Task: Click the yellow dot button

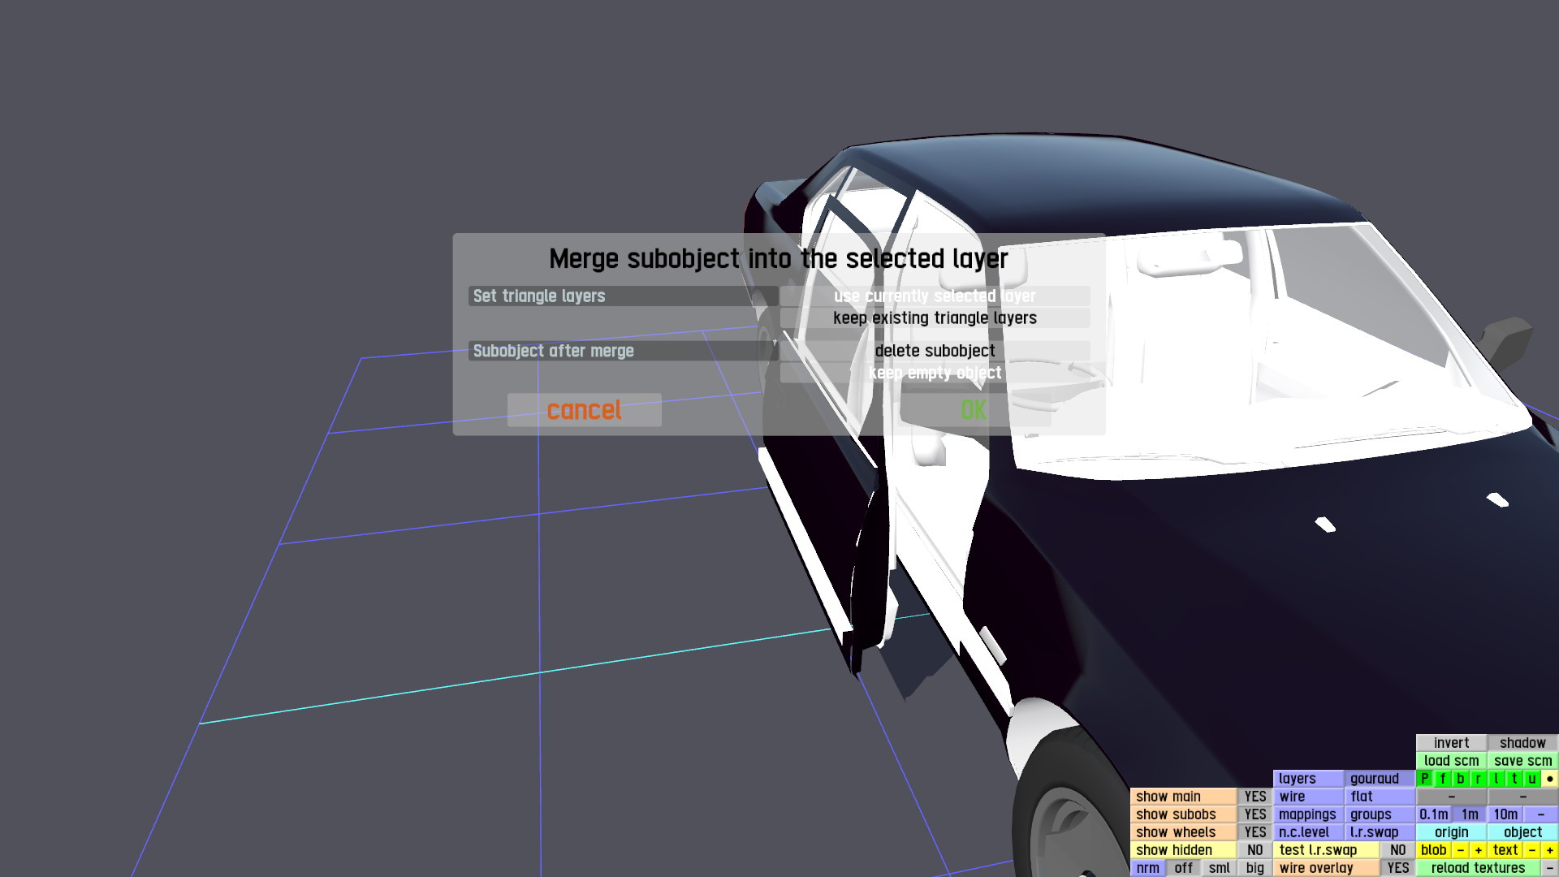Action: (x=1549, y=779)
